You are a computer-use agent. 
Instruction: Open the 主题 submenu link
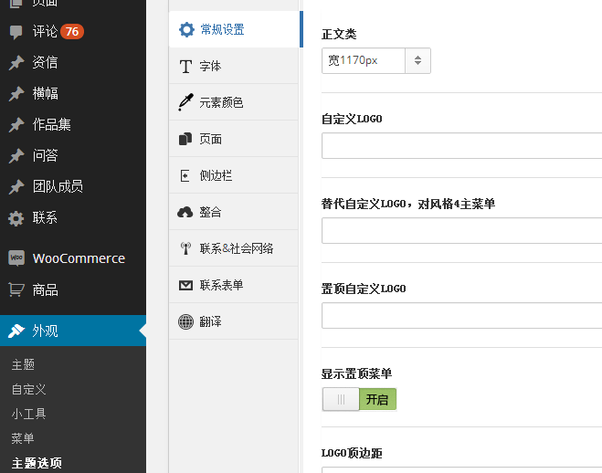tap(23, 364)
